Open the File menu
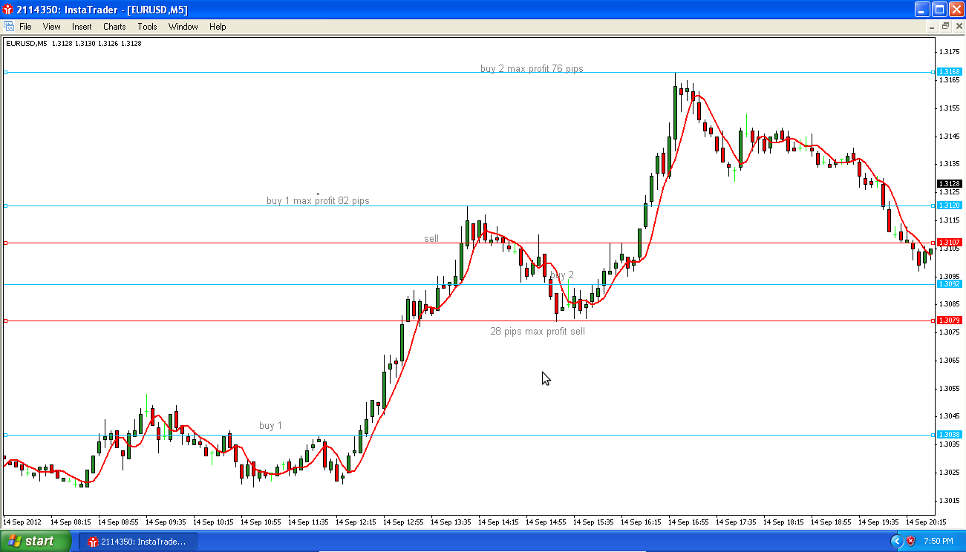The image size is (966, 552). pyautogui.click(x=25, y=27)
